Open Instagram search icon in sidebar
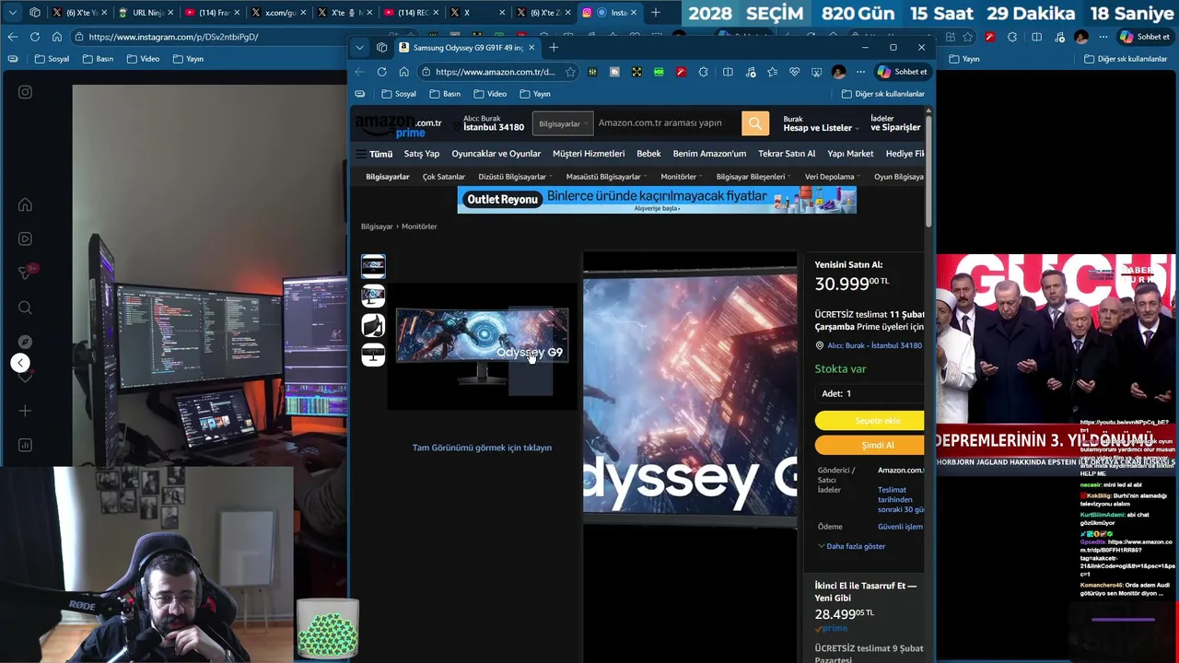Viewport: 1179px width, 663px height. point(25,308)
